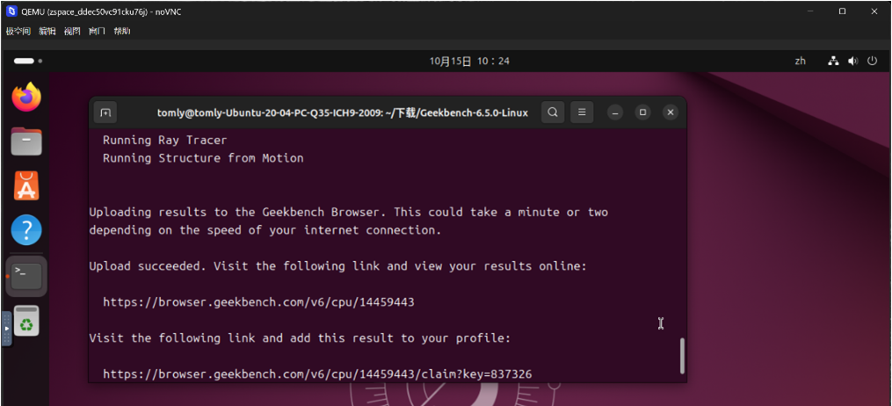Open the network status icon in top bar

833,61
